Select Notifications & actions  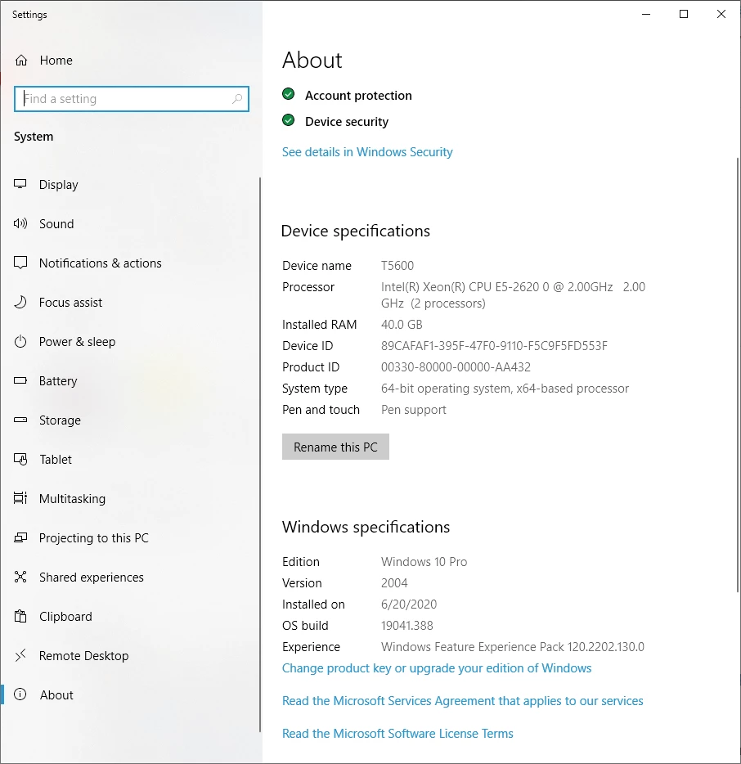101,263
